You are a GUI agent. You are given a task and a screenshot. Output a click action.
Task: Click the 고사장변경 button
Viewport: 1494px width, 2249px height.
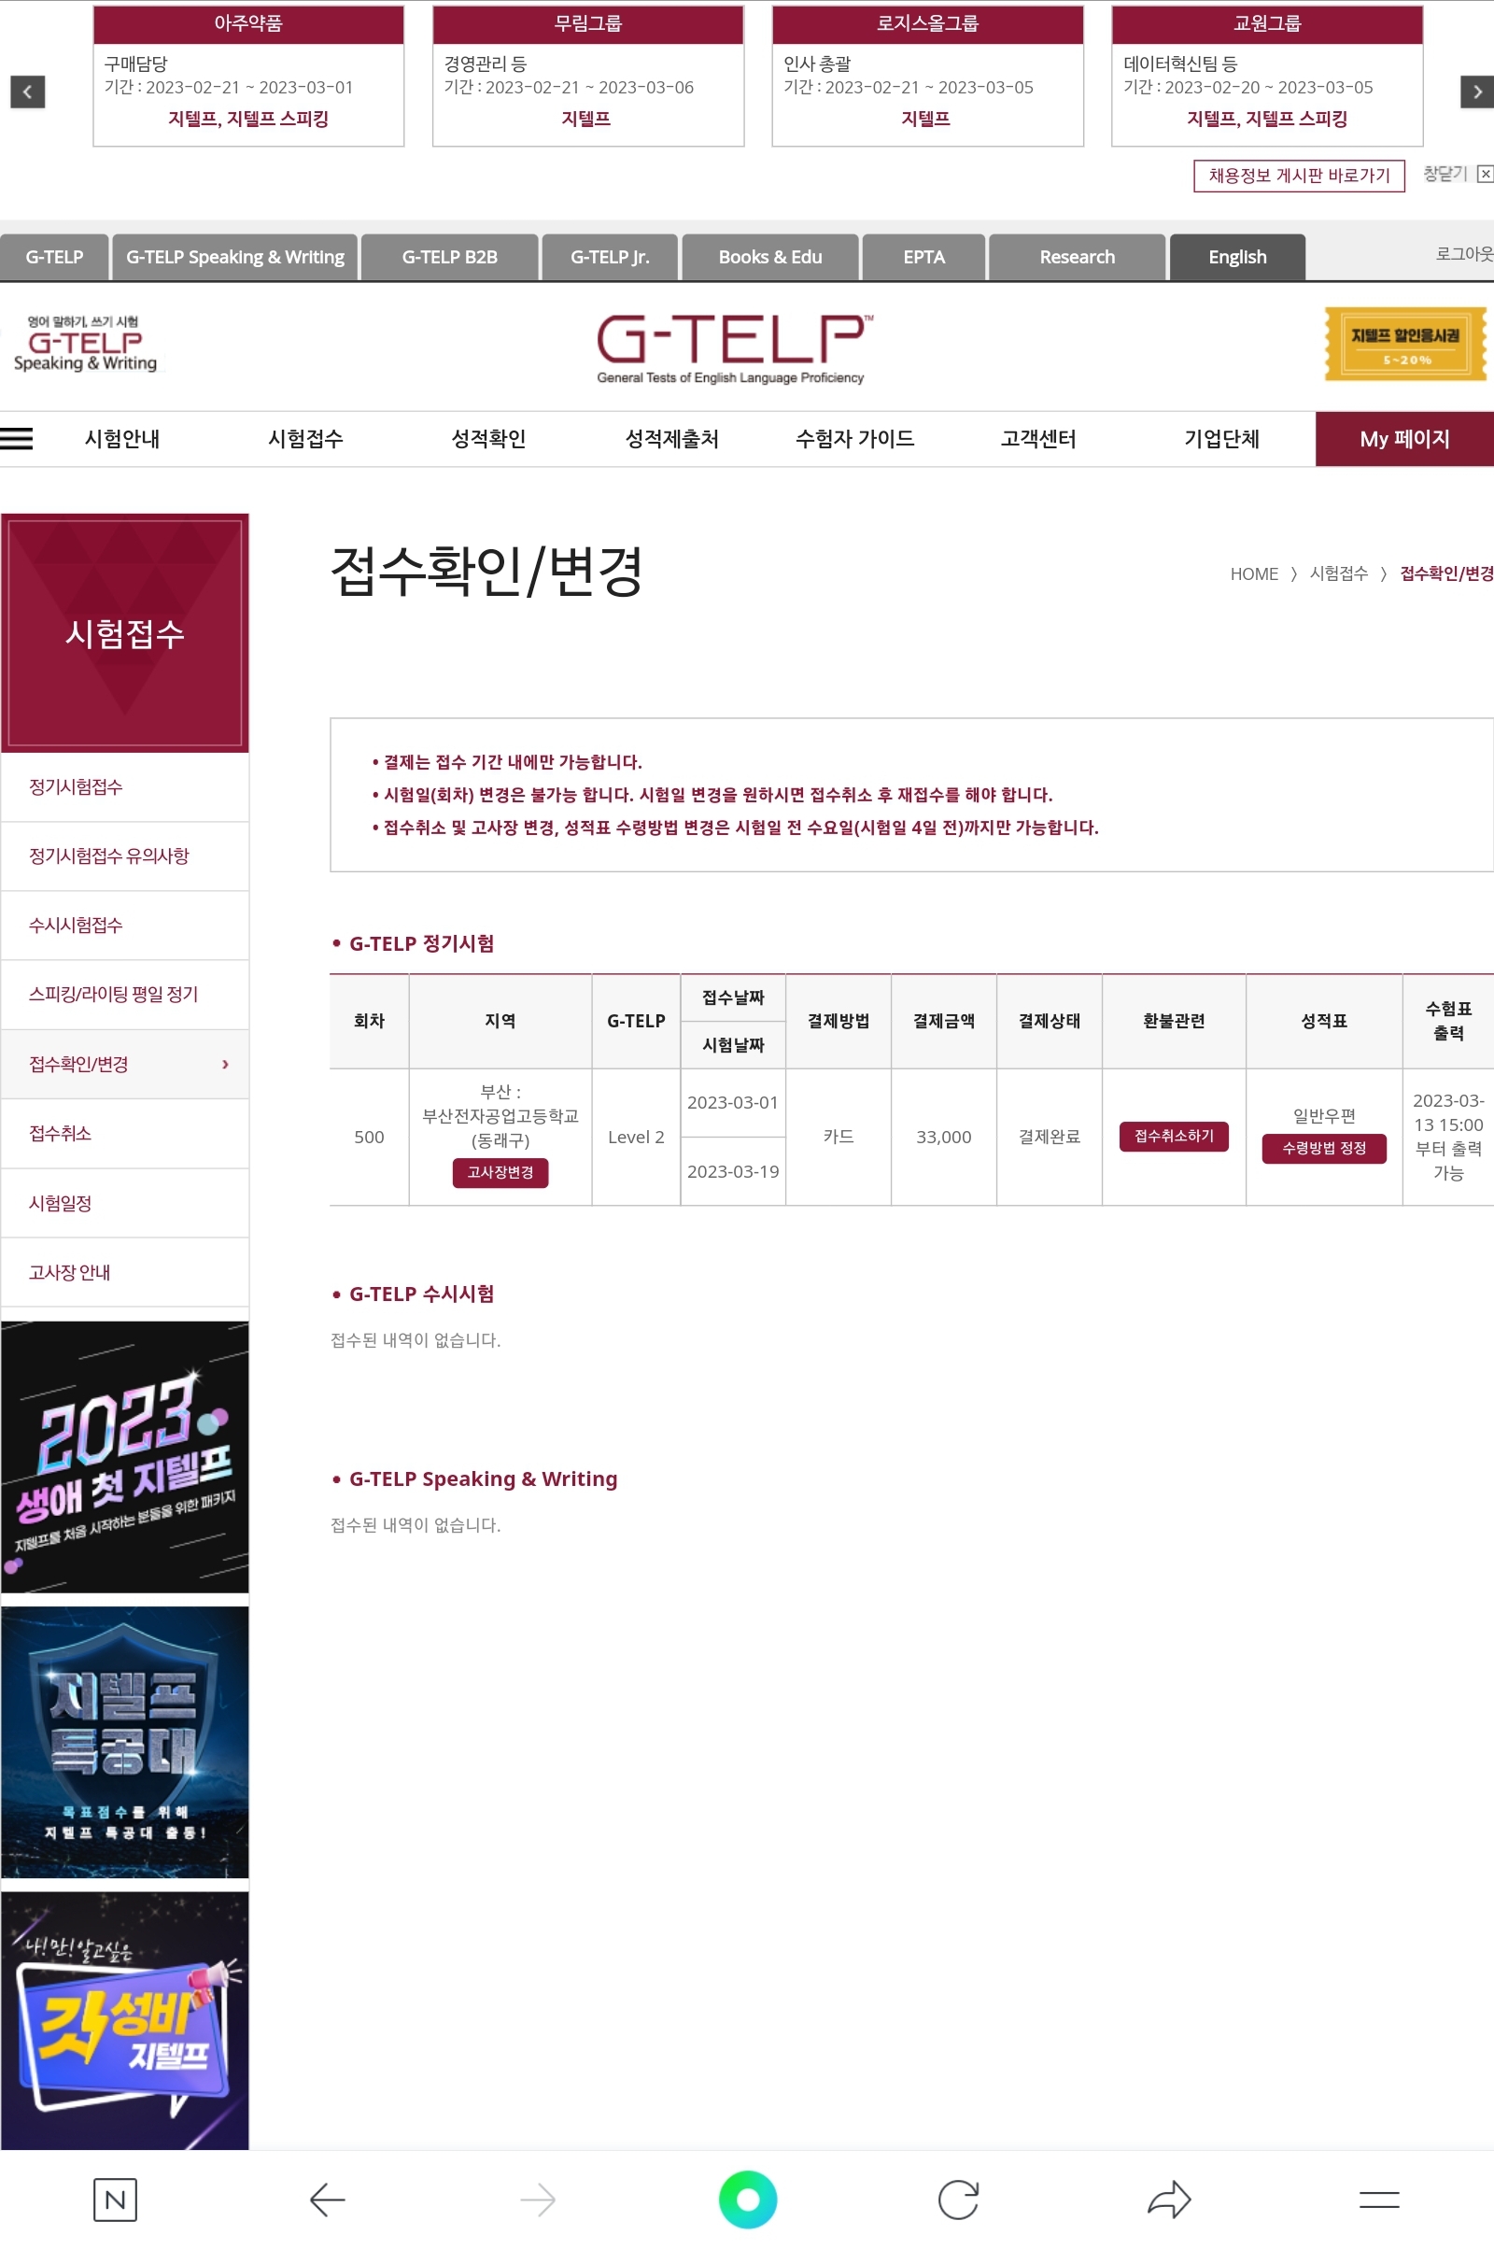[500, 1172]
